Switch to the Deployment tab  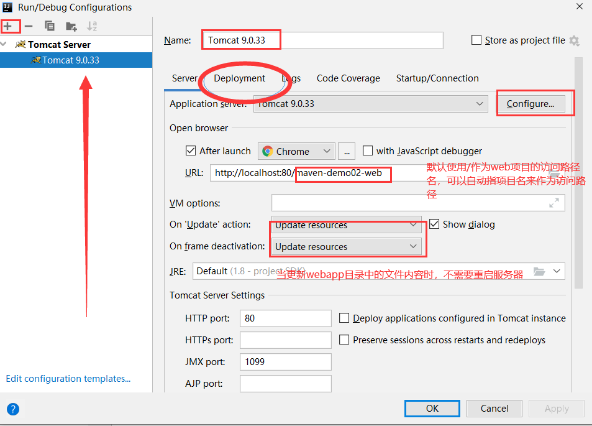(239, 78)
